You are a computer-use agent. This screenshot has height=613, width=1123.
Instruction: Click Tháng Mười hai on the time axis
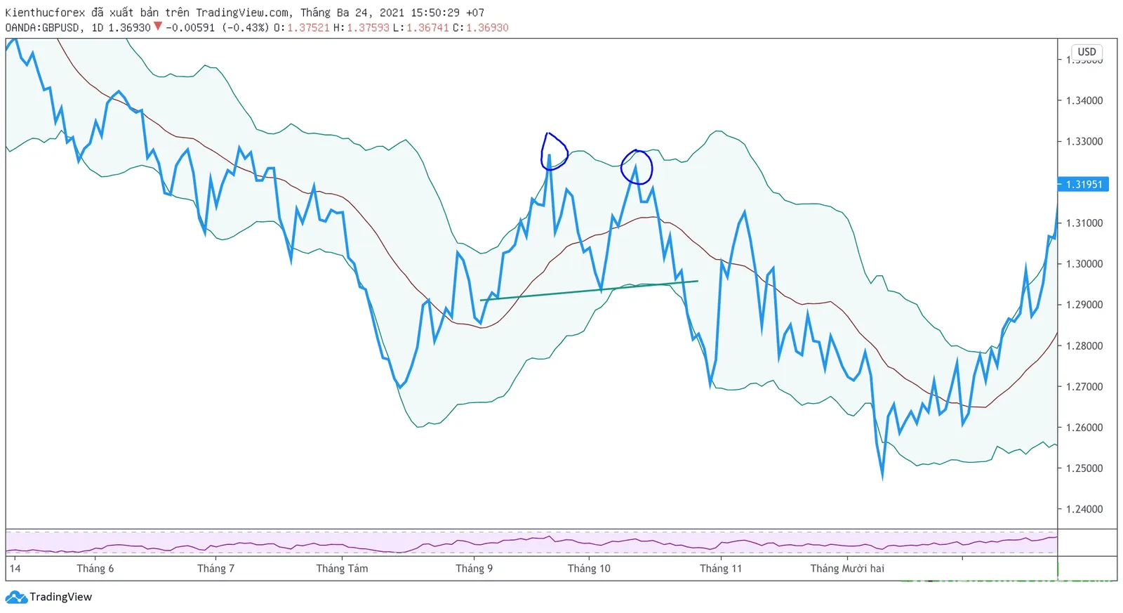(847, 569)
